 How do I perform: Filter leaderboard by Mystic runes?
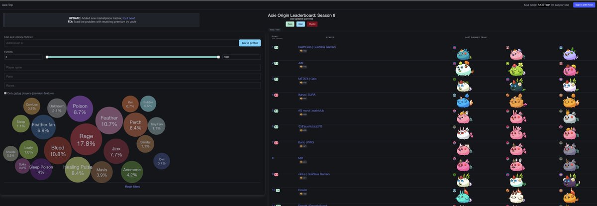(x=312, y=24)
